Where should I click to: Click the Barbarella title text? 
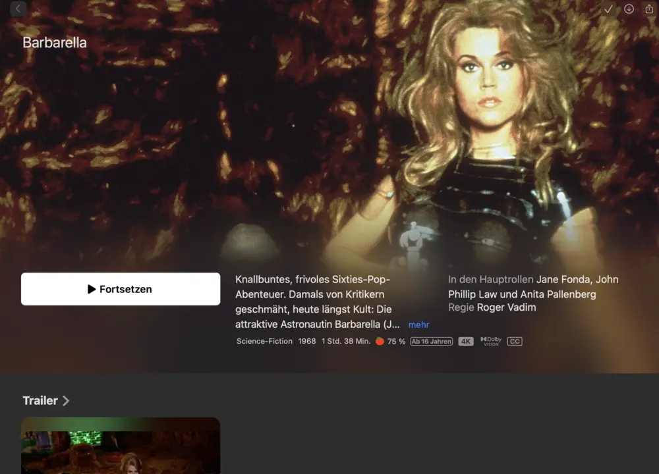coord(55,42)
